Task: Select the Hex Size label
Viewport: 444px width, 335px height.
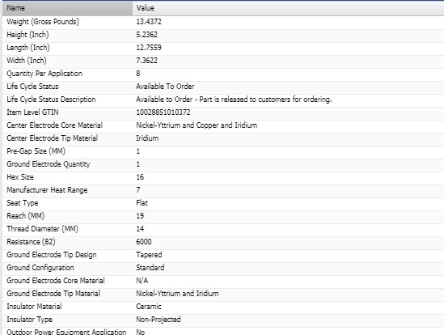Action: pyautogui.click(x=20, y=177)
